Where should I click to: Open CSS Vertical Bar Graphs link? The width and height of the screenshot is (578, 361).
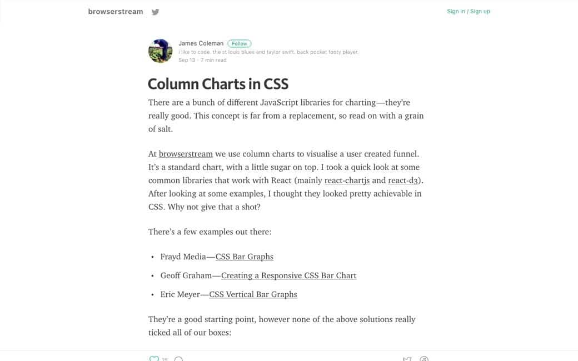(253, 294)
